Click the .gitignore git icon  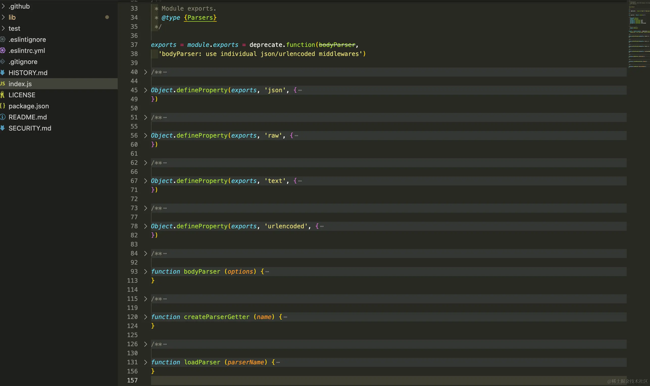coord(3,62)
